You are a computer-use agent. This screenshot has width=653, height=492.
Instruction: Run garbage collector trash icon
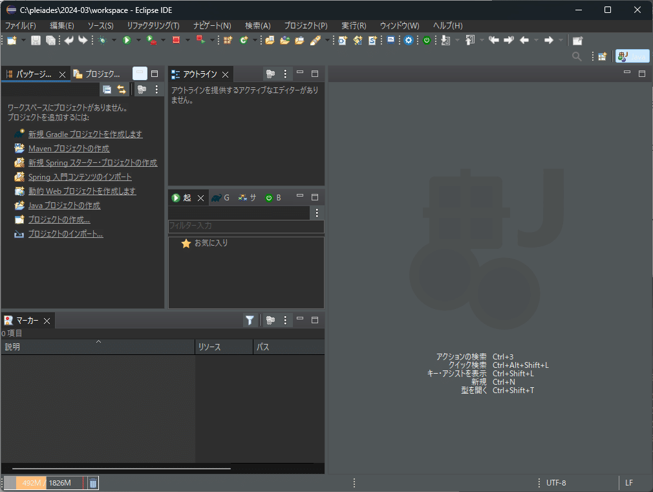(x=93, y=483)
